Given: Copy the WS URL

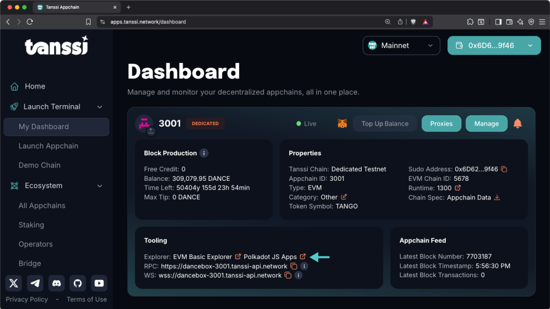Looking at the screenshot, I should click(288, 275).
